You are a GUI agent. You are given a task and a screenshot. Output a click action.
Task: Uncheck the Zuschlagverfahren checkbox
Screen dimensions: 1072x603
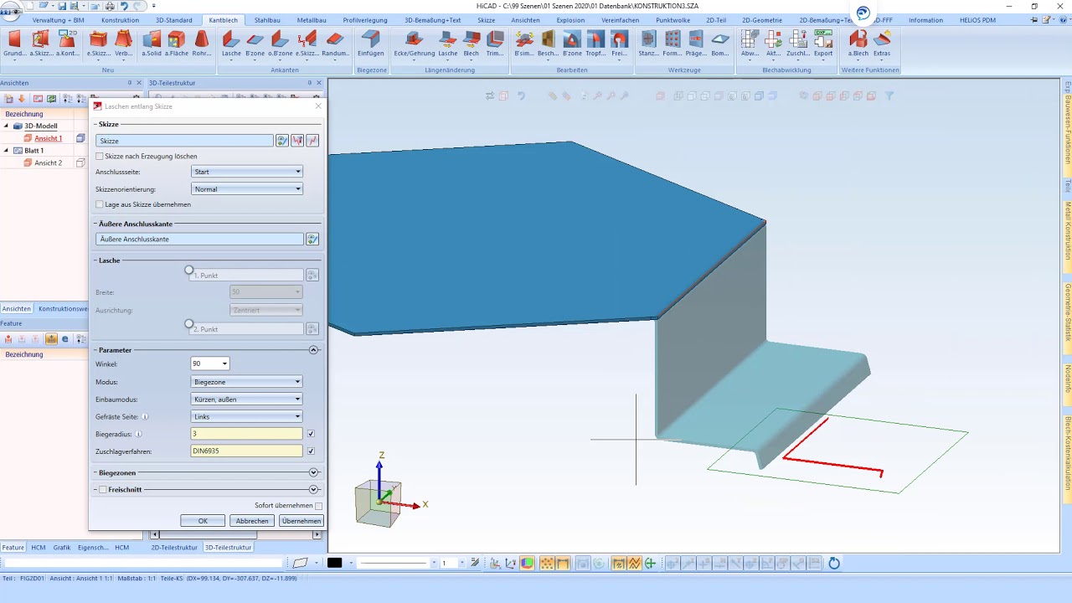(x=312, y=451)
